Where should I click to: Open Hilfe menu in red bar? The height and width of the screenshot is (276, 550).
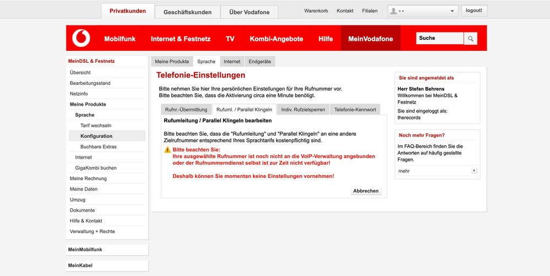(x=325, y=39)
